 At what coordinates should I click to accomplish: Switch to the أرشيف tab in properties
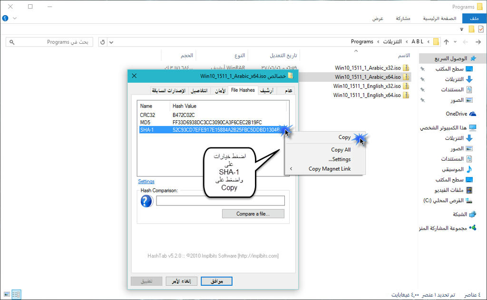coord(266,90)
